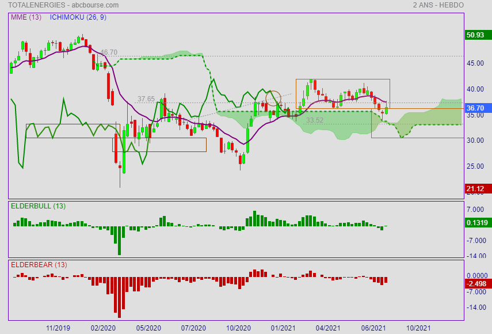The image size is (492, 334).
Task: Click the red -2.498 Elderbear value tag
Action: click(478, 284)
